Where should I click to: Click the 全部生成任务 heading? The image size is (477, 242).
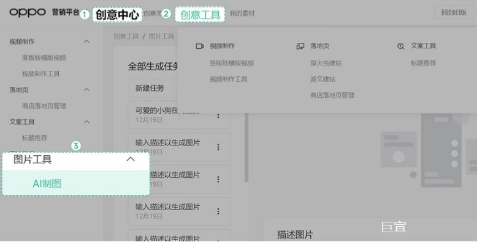(x=153, y=66)
